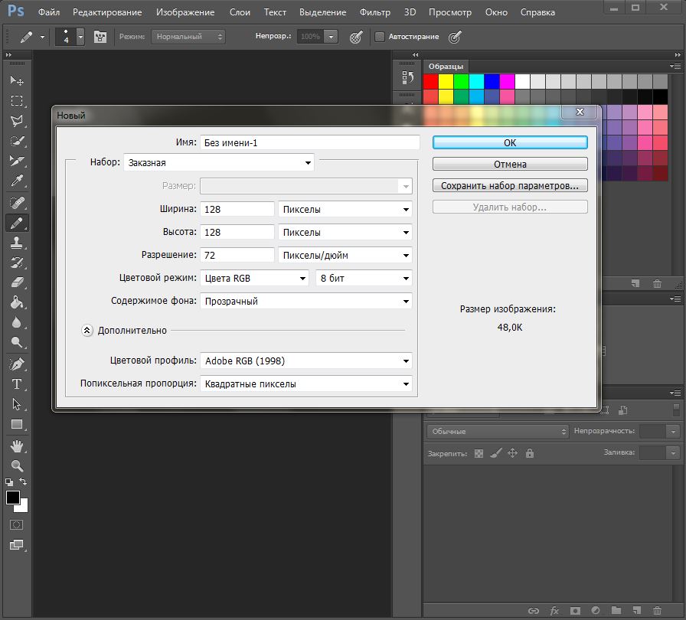The image size is (686, 620).
Task: Click the Ширина width input field
Action: tap(237, 210)
